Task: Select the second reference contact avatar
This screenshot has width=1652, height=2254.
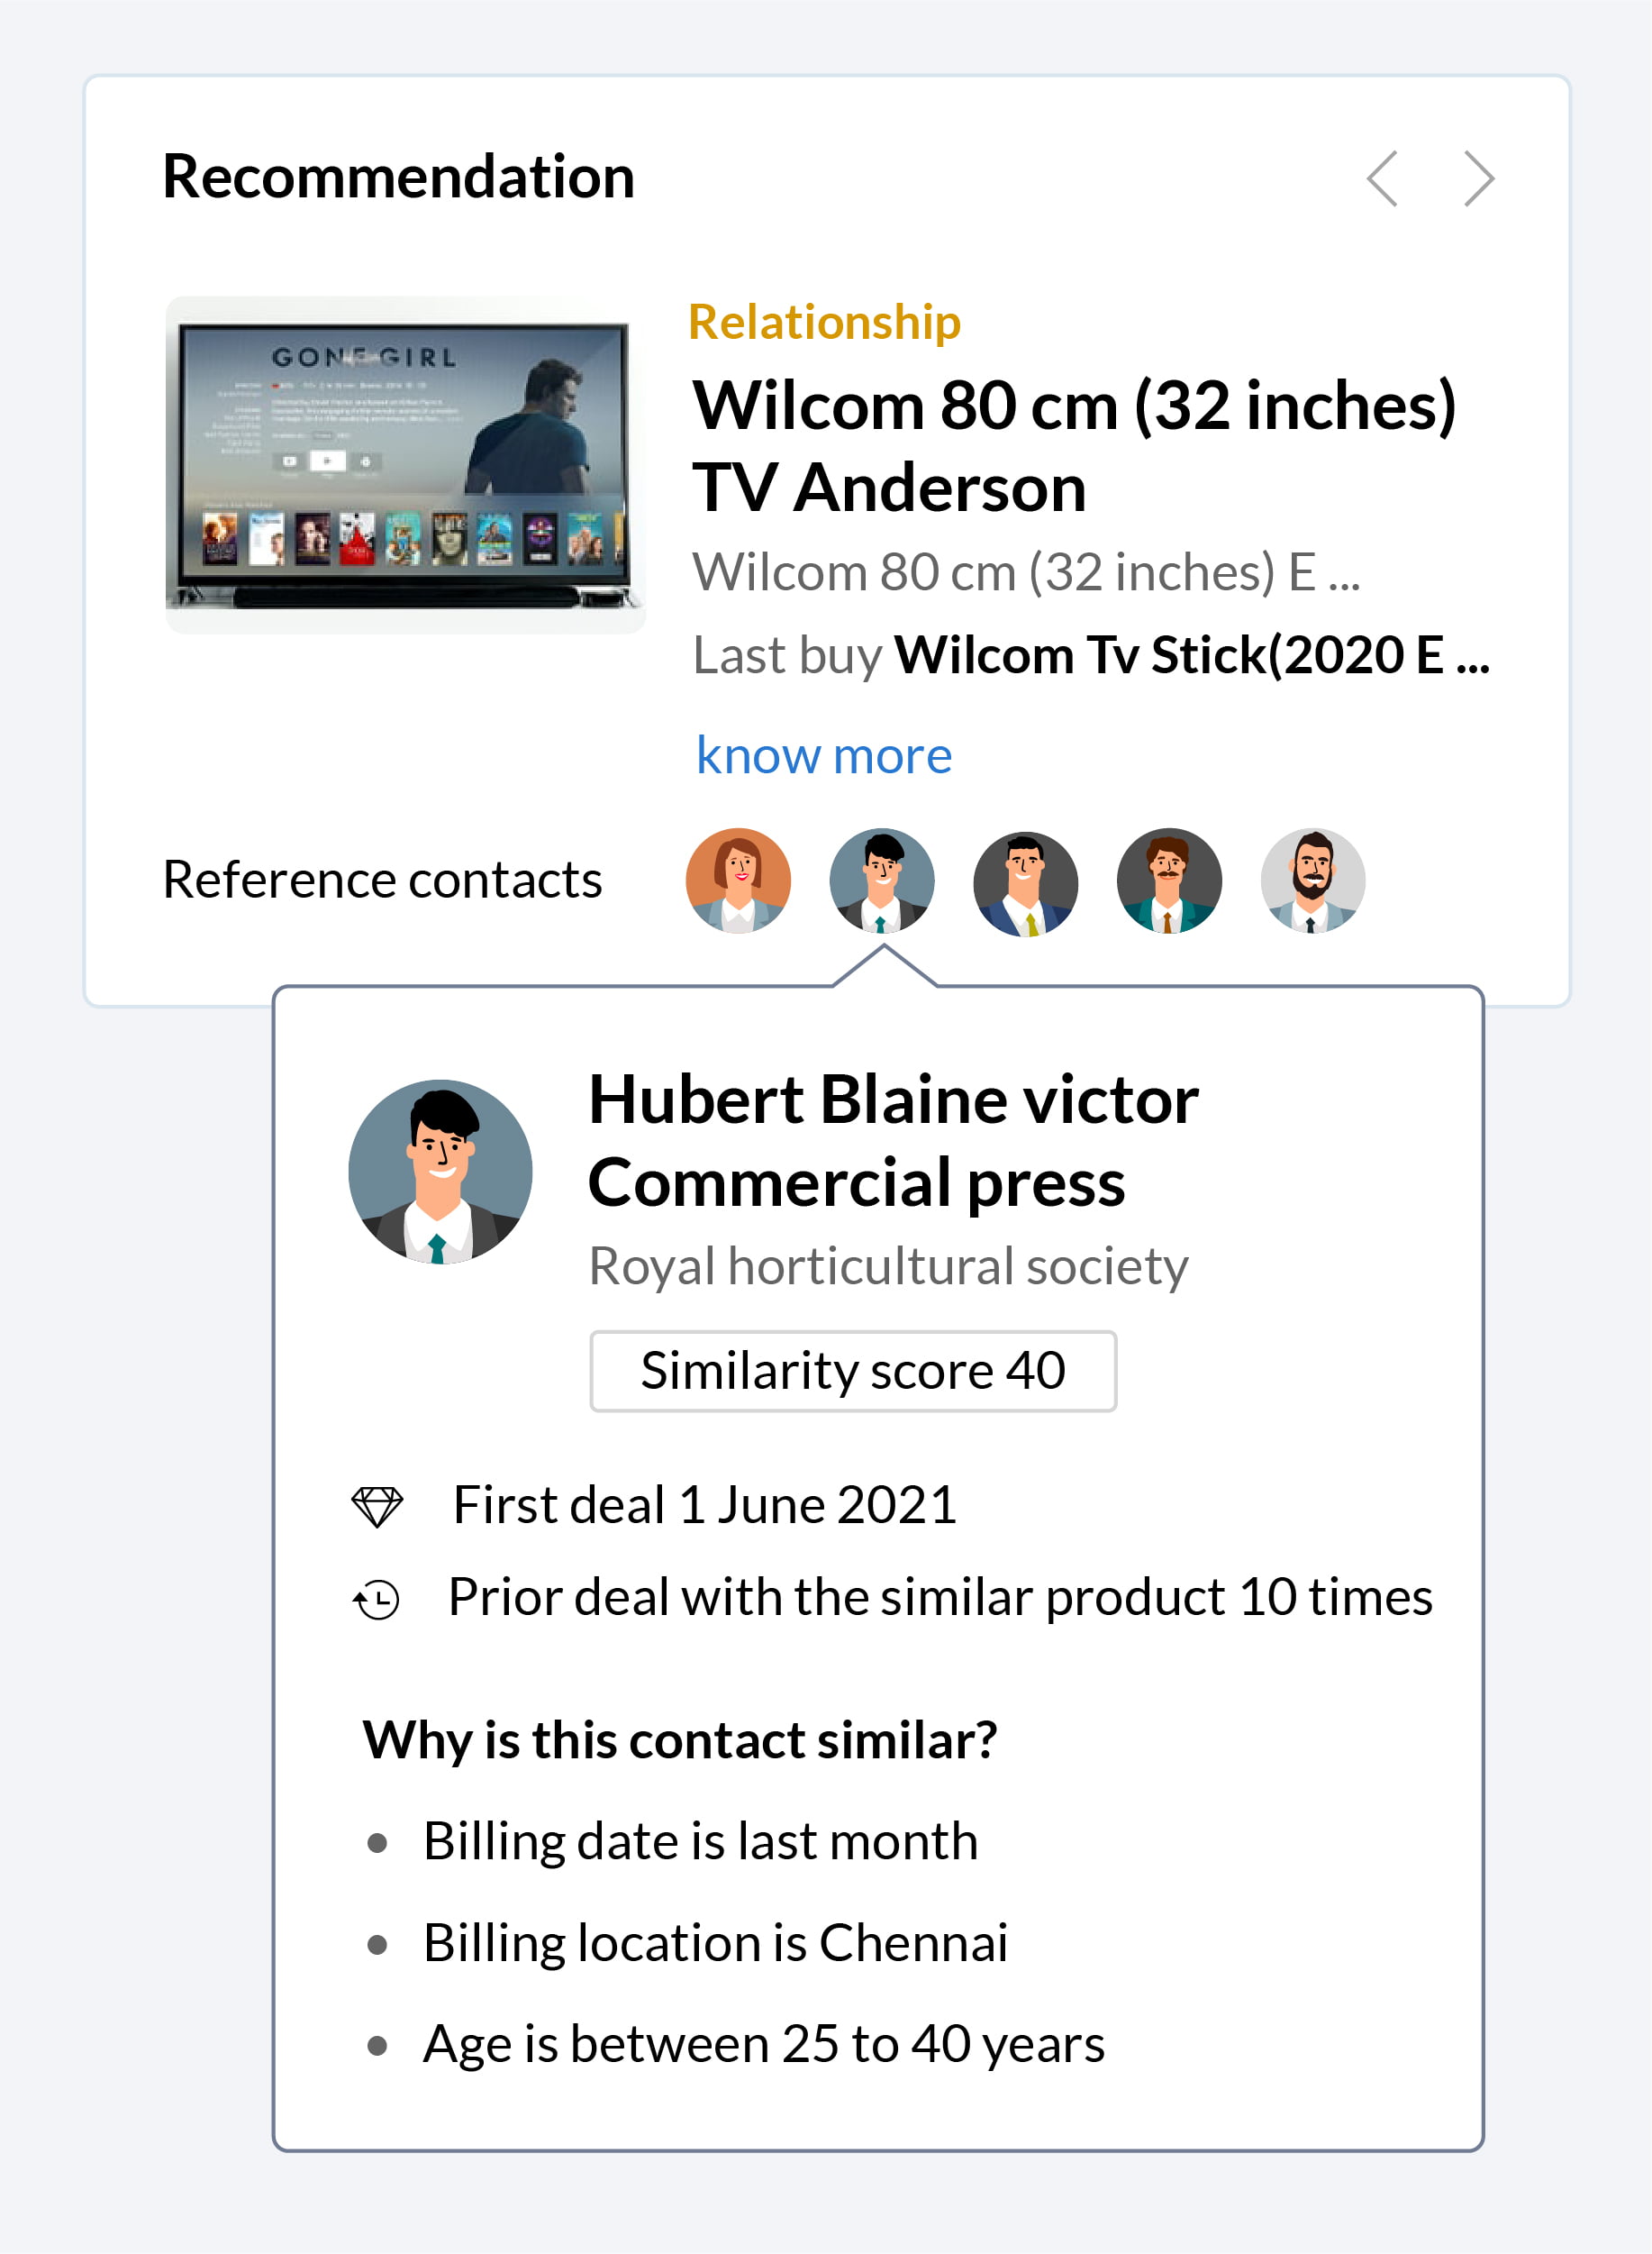Action: (x=882, y=881)
